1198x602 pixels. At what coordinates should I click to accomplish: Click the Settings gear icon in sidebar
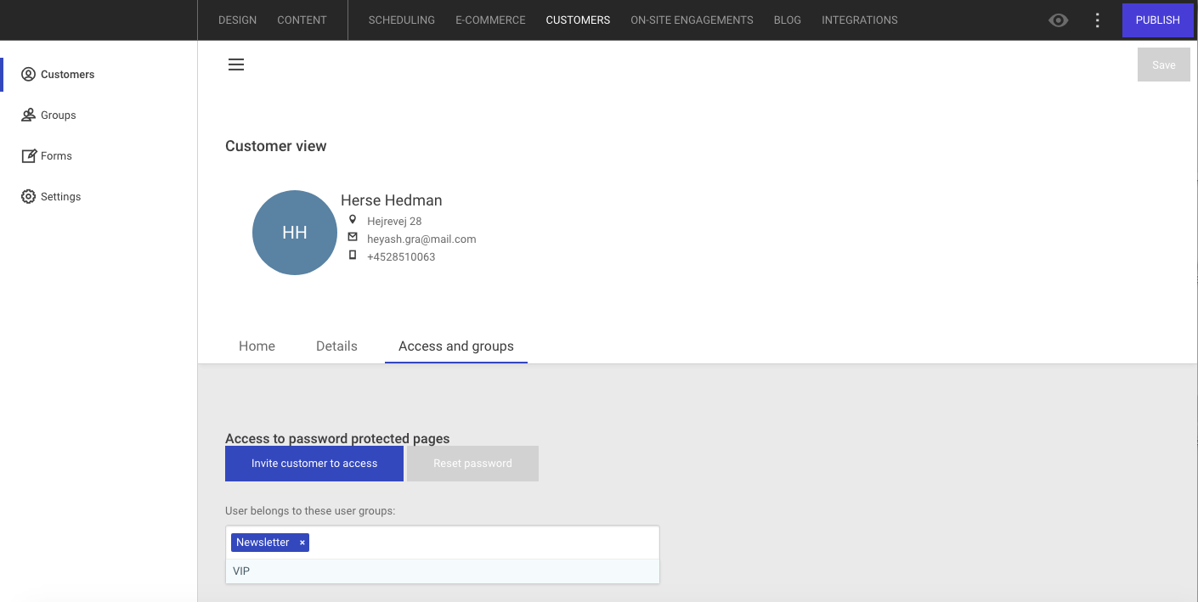28,197
